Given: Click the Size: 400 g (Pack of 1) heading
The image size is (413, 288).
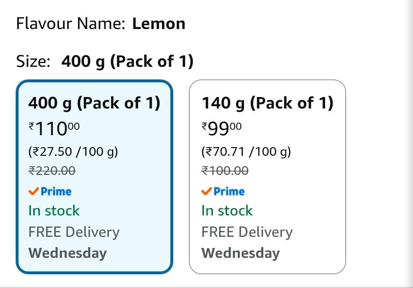Looking at the screenshot, I should [105, 61].
